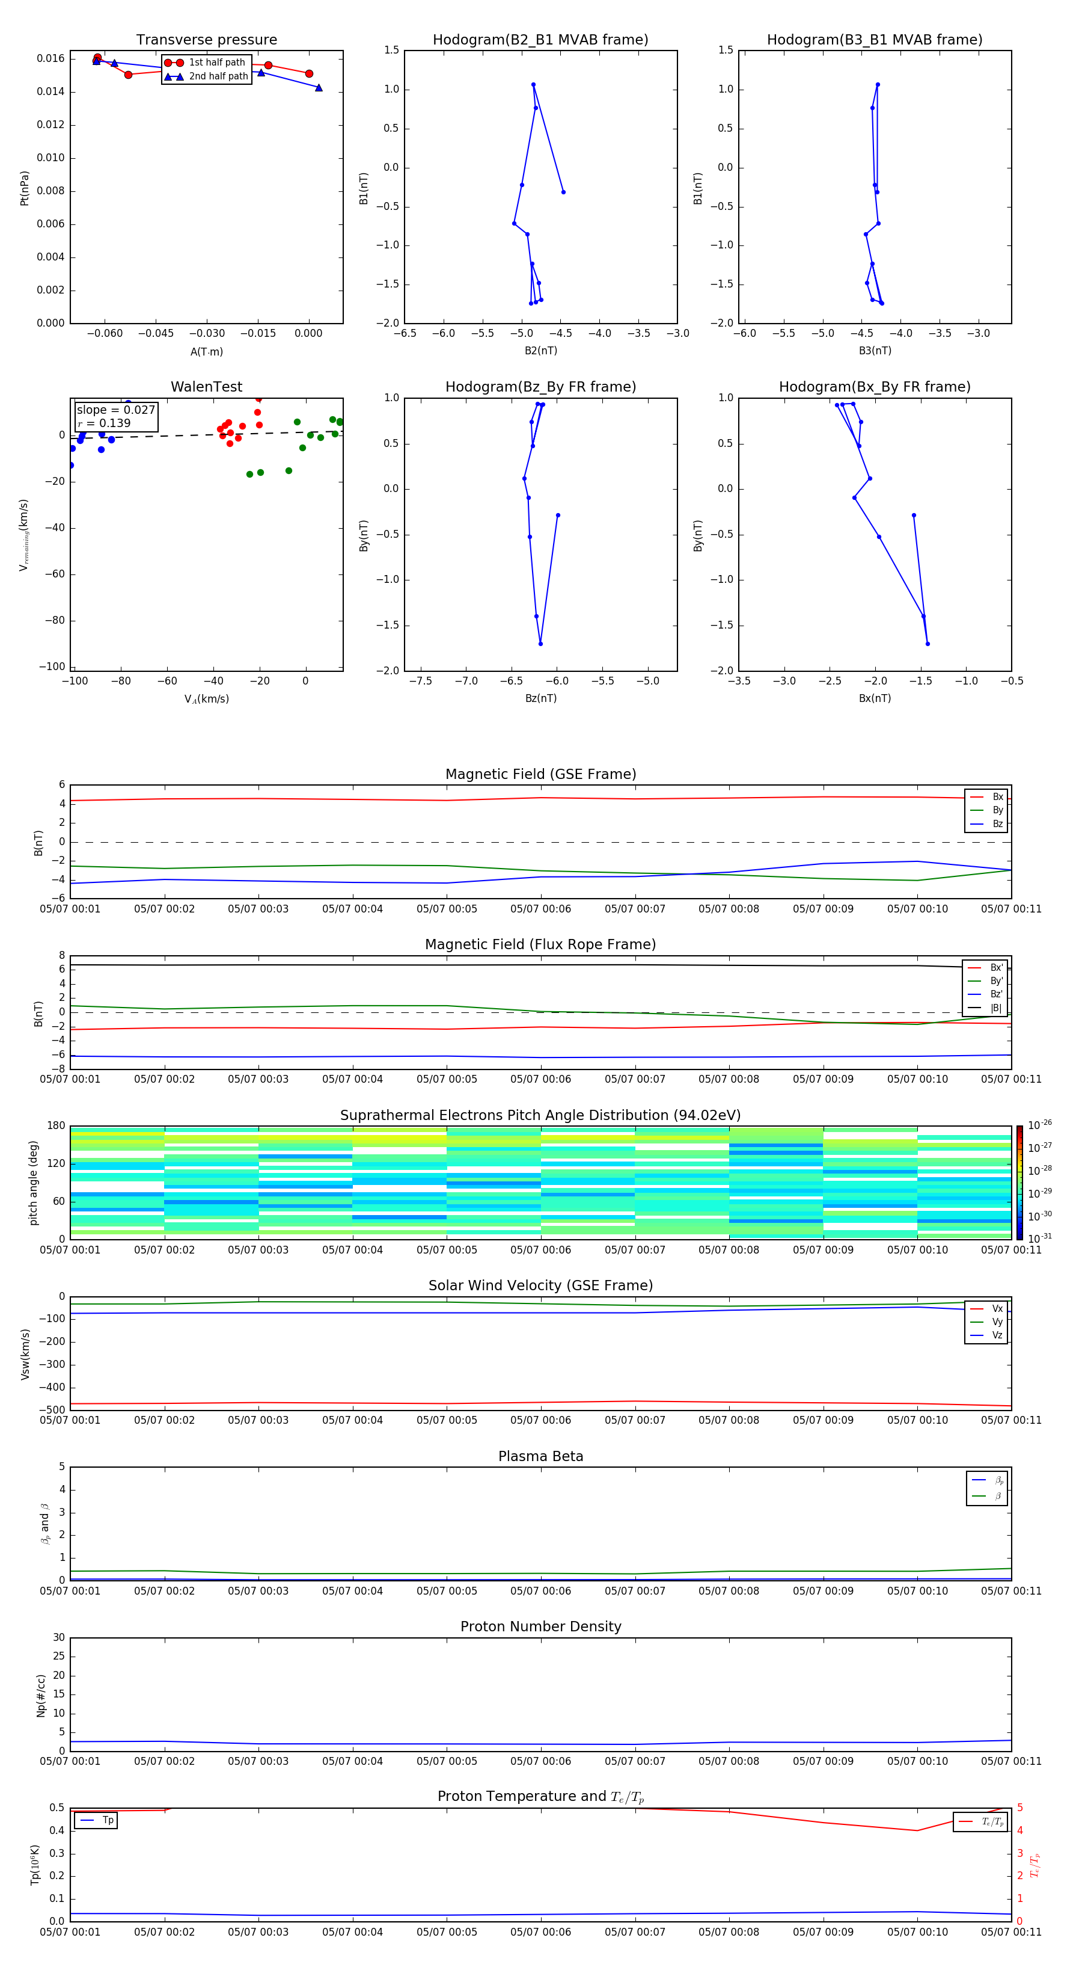
Task: Click Vz legend entry in solar wind plot
Action: click(986, 1335)
